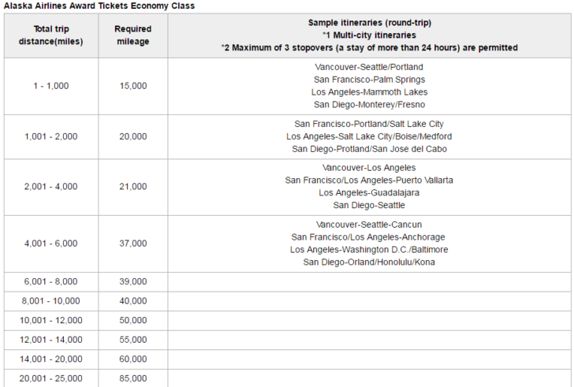
Task: Select "Vancouver-Los Angeles" itinerary
Action: (x=369, y=168)
